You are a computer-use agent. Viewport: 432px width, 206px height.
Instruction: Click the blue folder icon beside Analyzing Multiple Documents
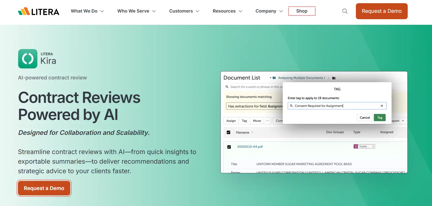click(x=274, y=78)
